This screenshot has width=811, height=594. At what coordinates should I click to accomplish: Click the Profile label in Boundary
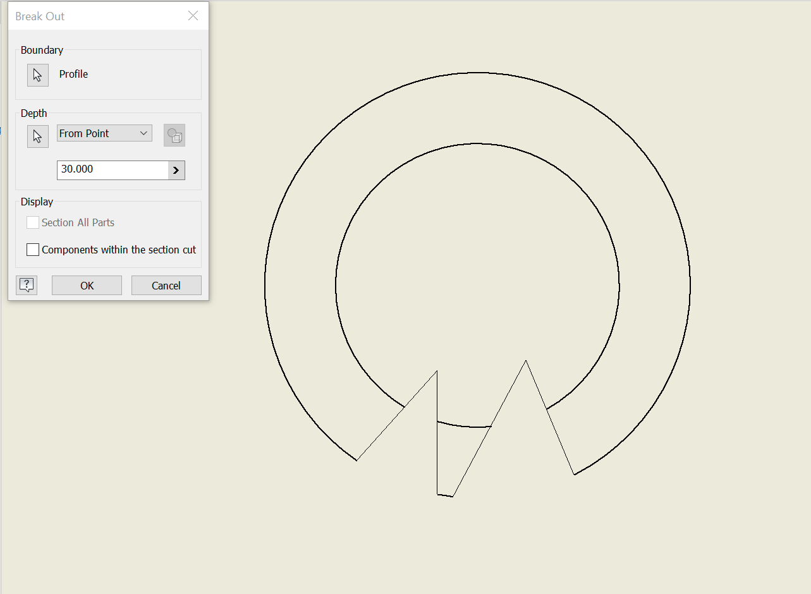tap(73, 74)
